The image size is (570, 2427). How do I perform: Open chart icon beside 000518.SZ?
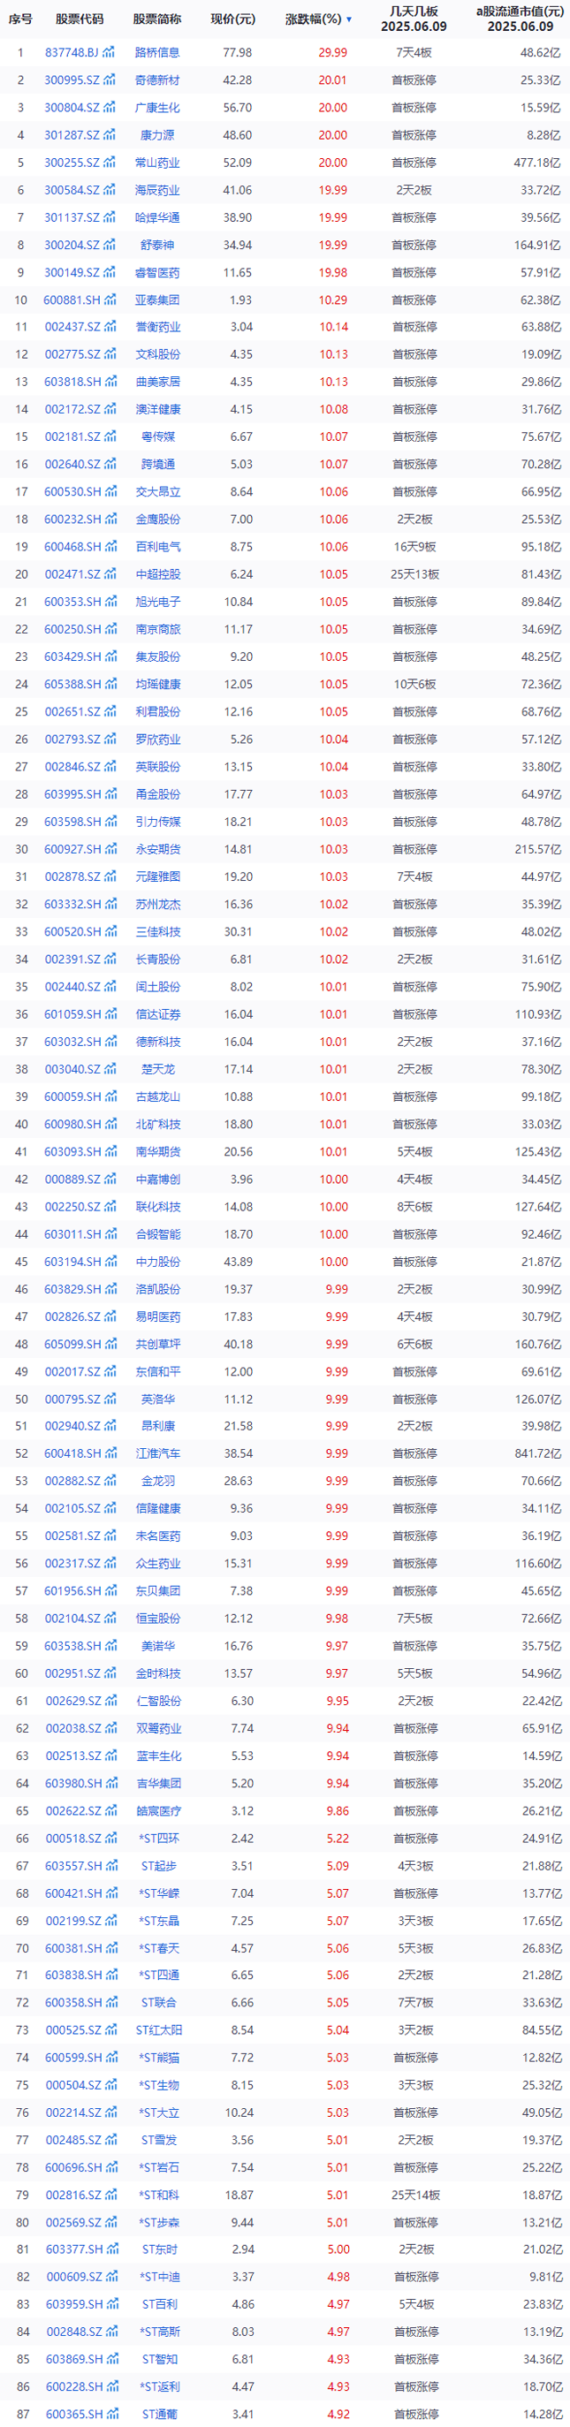111,1839
